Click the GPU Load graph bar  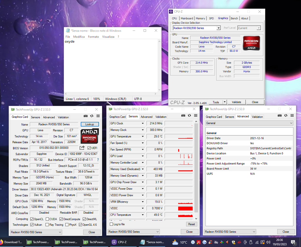pos(179,156)
